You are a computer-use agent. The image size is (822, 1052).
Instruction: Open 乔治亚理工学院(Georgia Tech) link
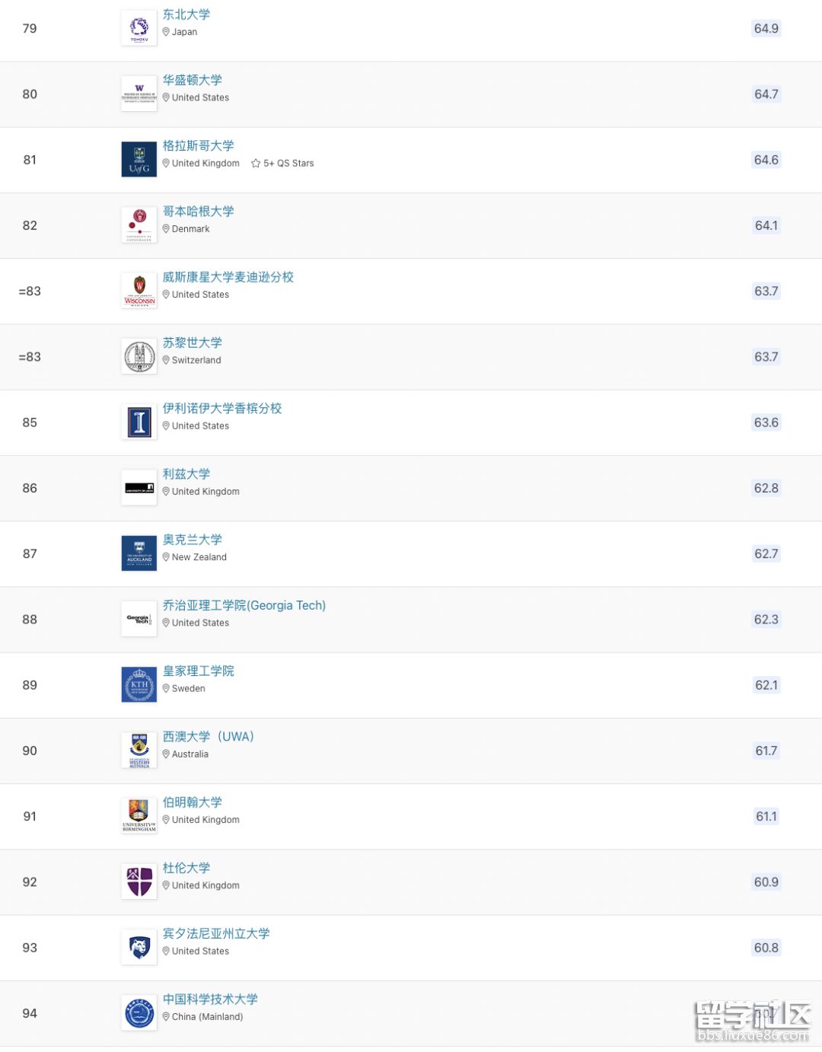244,605
